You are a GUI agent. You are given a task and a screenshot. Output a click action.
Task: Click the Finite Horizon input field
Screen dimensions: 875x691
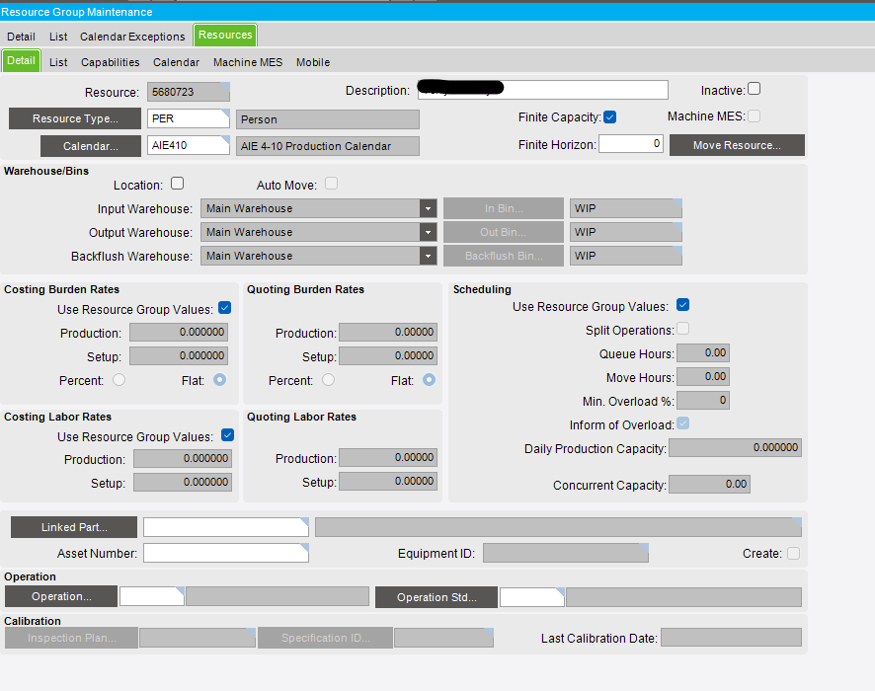[x=630, y=144]
